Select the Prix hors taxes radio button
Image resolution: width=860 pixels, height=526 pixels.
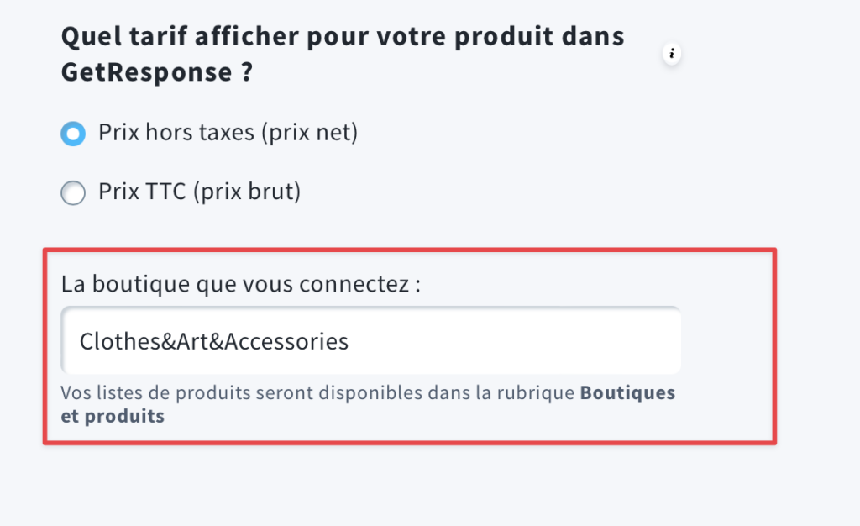[73, 134]
